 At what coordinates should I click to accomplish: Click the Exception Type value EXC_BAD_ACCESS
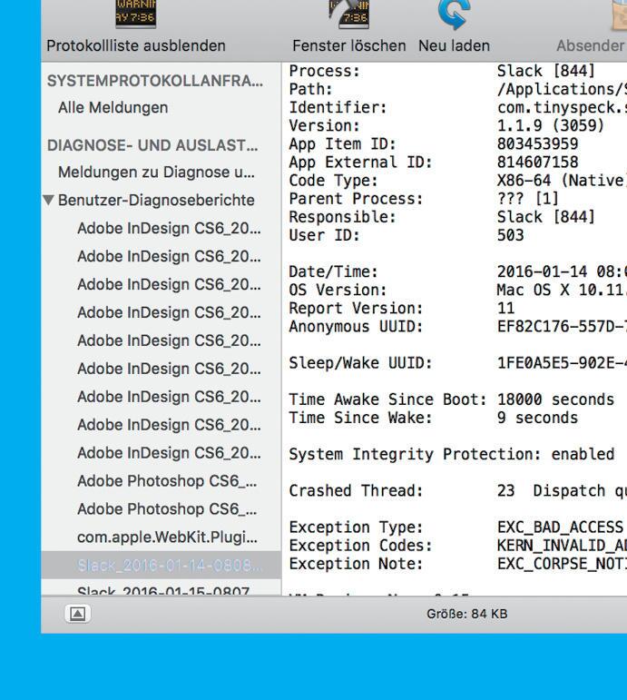(x=561, y=527)
